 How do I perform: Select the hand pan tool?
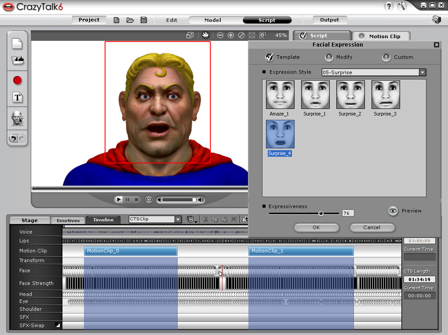pyautogui.click(x=205, y=35)
